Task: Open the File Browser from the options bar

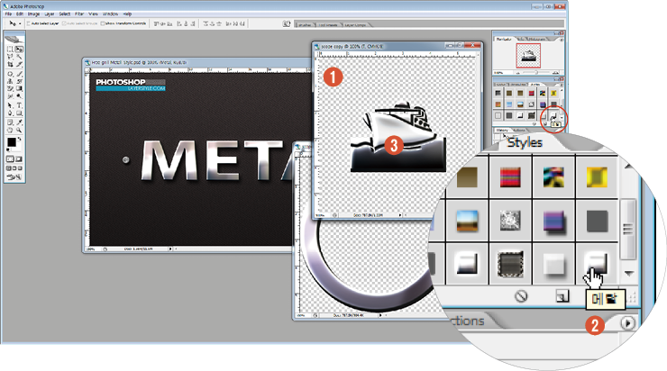Action: click(287, 24)
